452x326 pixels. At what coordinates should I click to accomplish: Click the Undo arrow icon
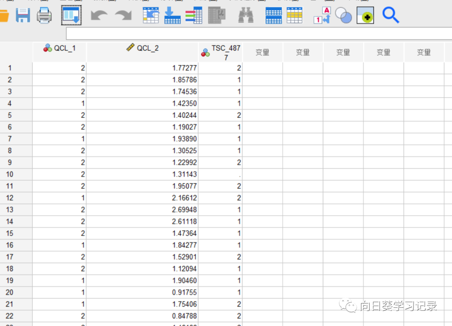(99, 15)
